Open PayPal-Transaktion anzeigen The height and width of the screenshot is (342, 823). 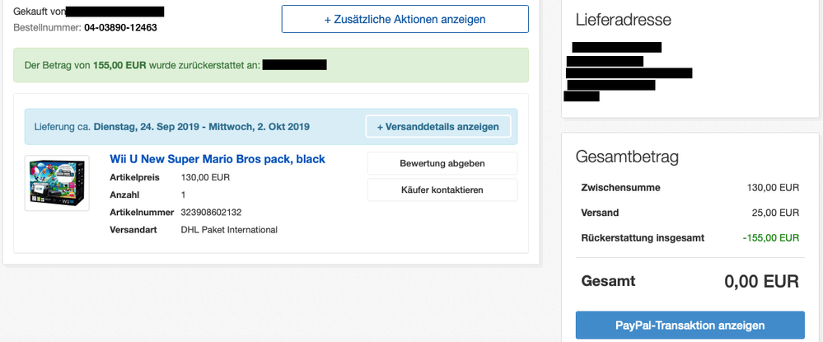tap(690, 326)
